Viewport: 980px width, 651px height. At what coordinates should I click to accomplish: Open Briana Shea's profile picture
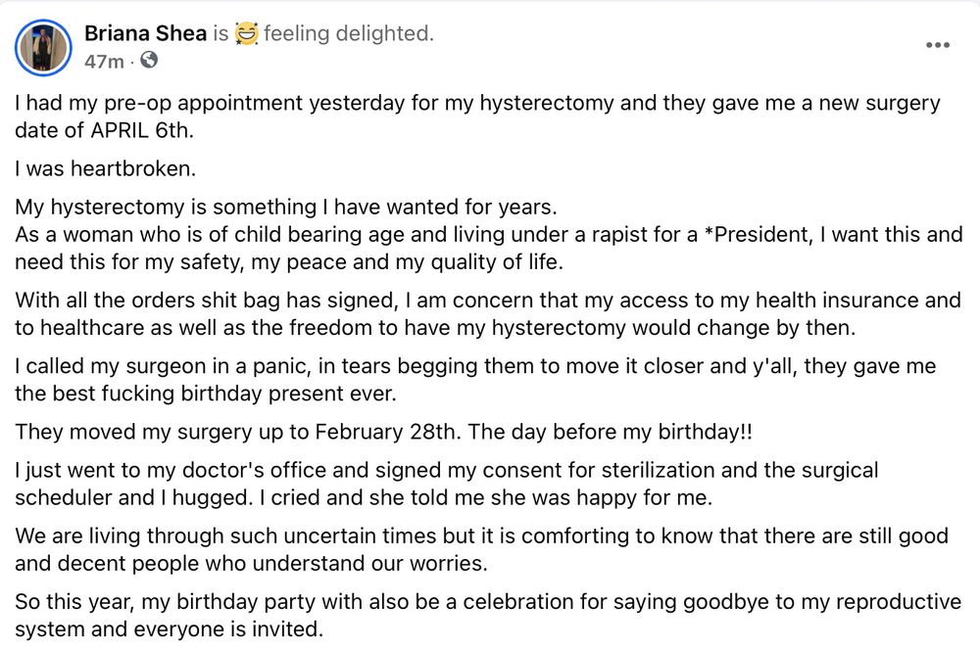coord(43,47)
